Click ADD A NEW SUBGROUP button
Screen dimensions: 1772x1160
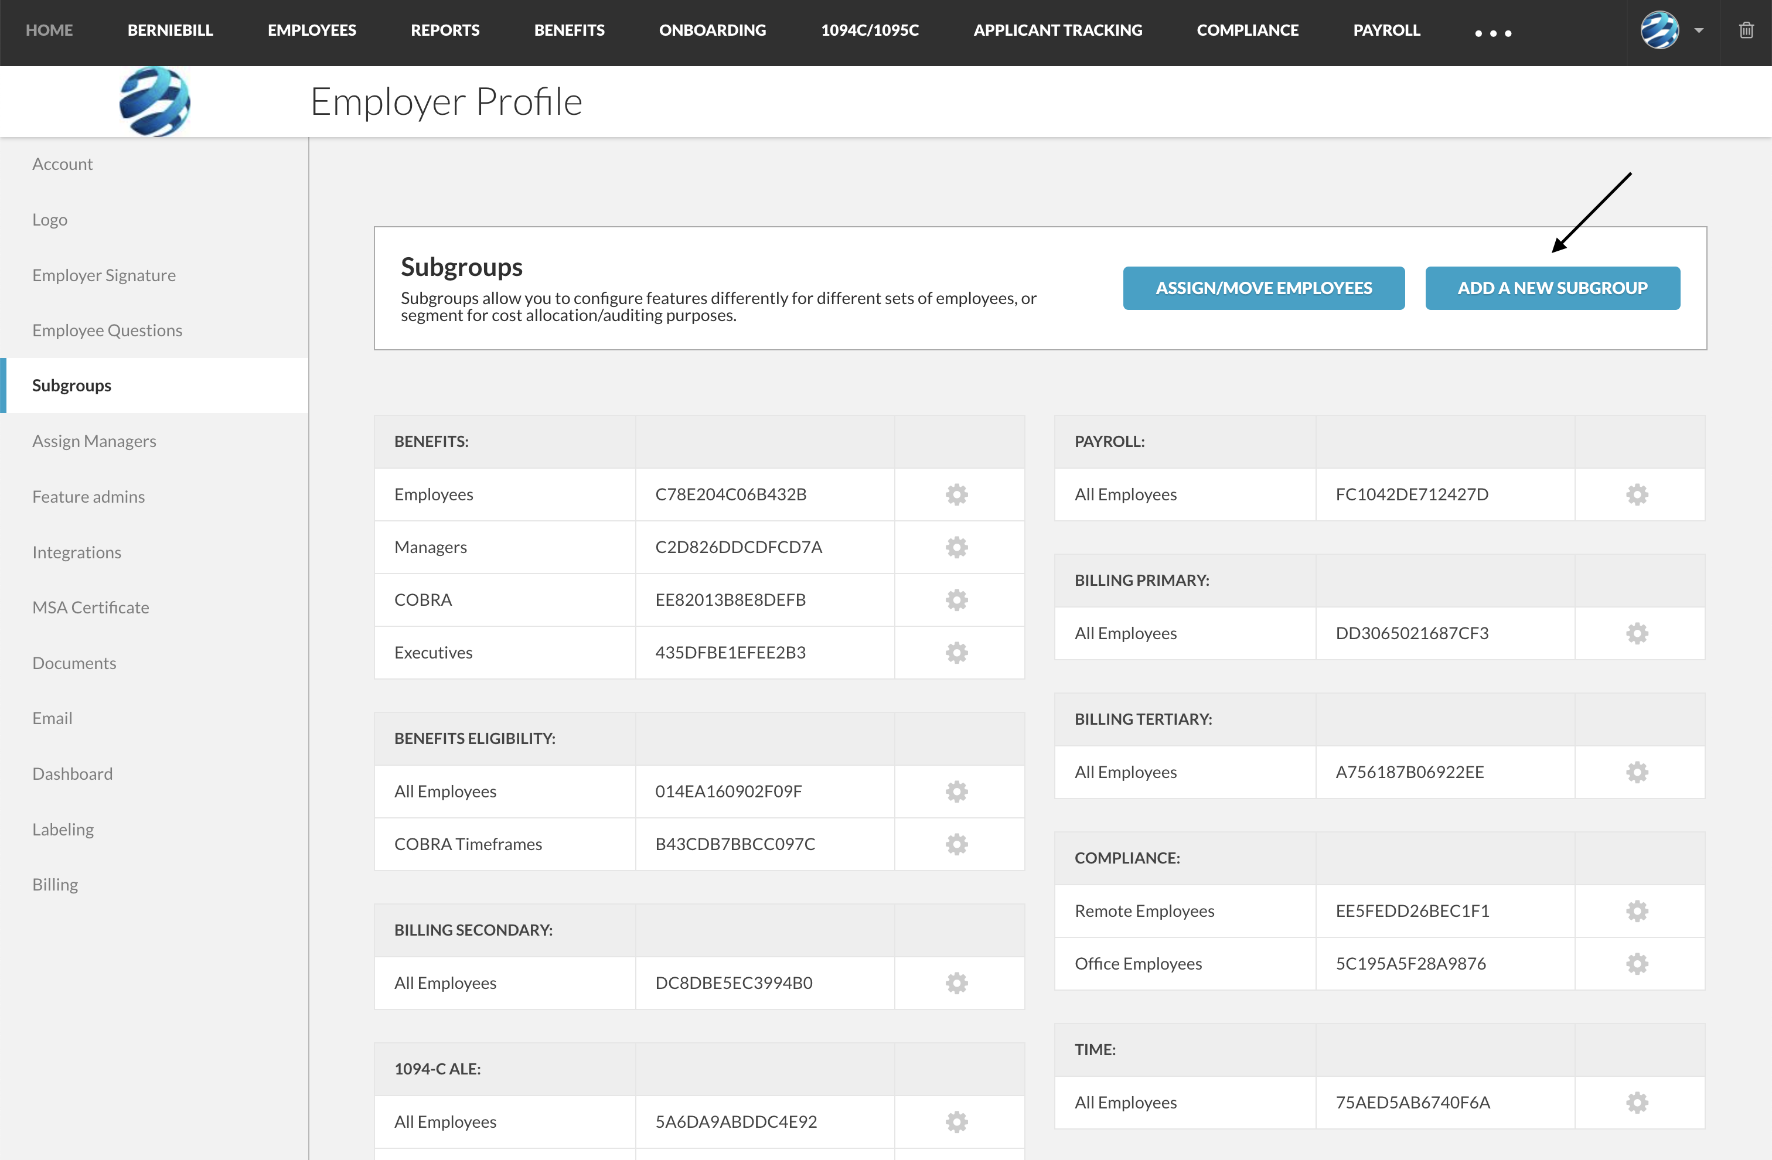click(x=1552, y=288)
